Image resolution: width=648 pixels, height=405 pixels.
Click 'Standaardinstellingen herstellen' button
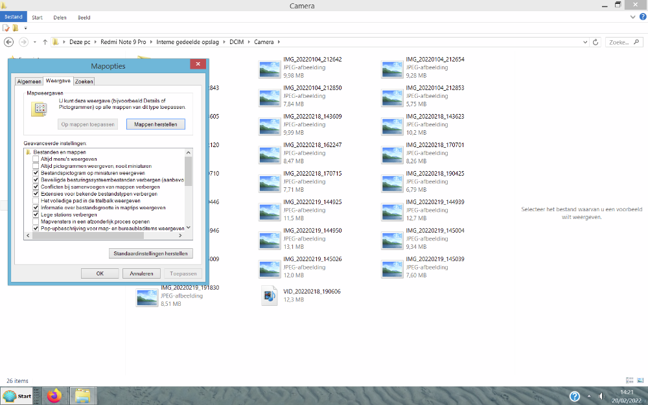[150, 253]
